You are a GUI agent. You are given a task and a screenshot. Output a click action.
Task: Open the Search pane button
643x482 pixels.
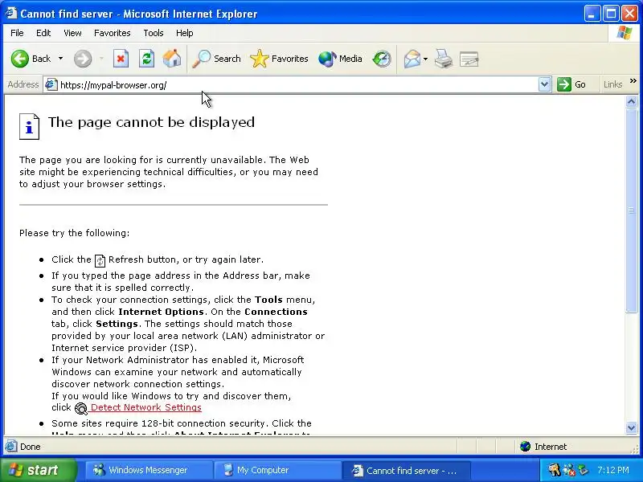[x=216, y=59]
